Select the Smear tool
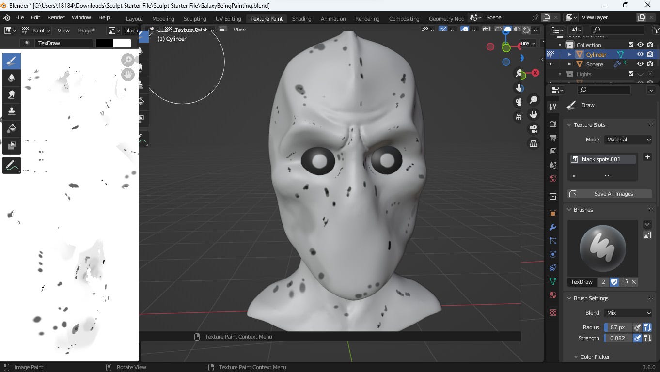This screenshot has height=372, width=660. click(x=12, y=94)
